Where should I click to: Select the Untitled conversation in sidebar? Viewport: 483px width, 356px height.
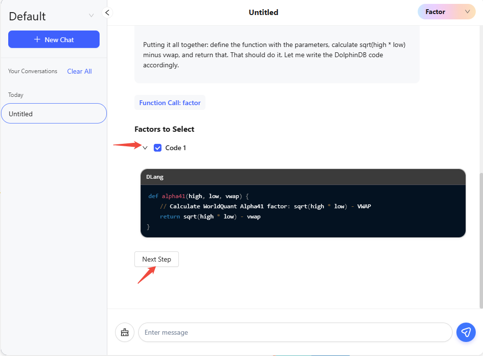click(54, 114)
